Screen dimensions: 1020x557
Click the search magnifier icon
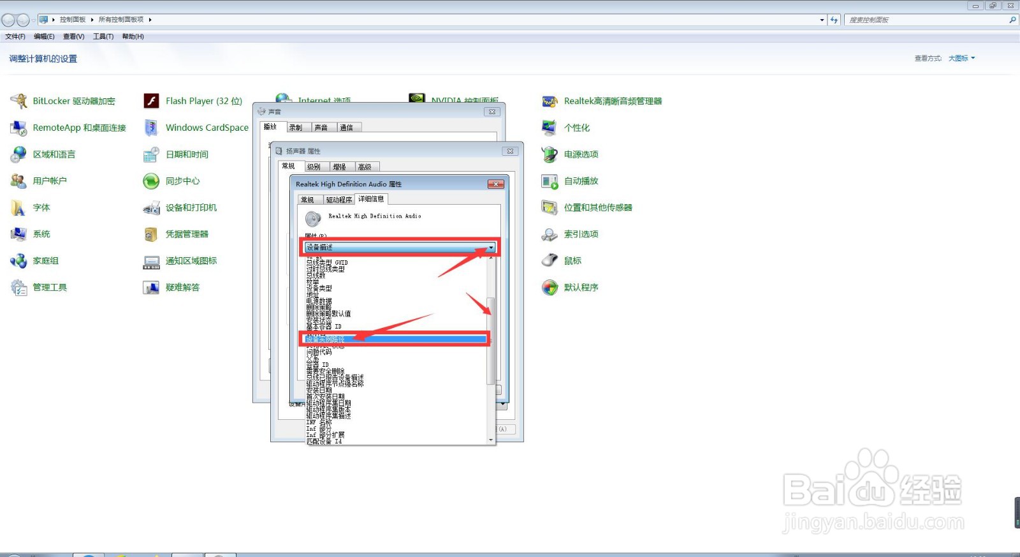coord(1012,20)
